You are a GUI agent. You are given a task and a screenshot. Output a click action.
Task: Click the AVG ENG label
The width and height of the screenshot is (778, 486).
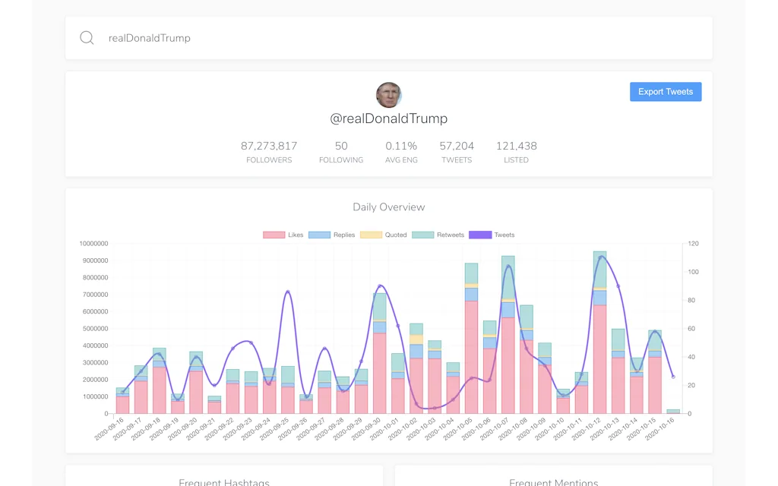(x=401, y=160)
